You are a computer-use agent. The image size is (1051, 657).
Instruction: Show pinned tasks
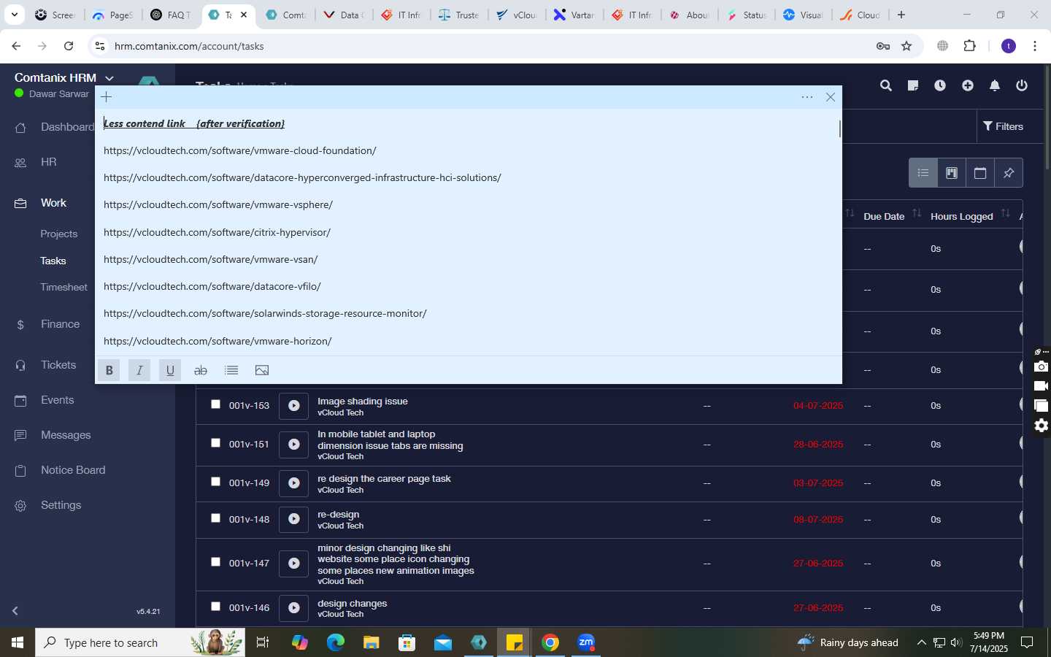[x=1009, y=173]
